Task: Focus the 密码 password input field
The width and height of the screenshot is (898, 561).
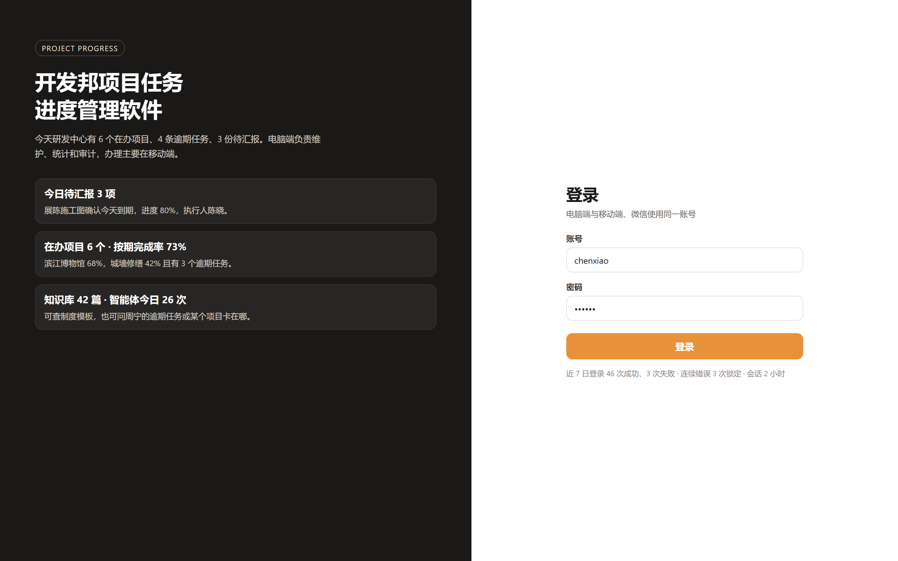Action: click(x=684, y=308)
